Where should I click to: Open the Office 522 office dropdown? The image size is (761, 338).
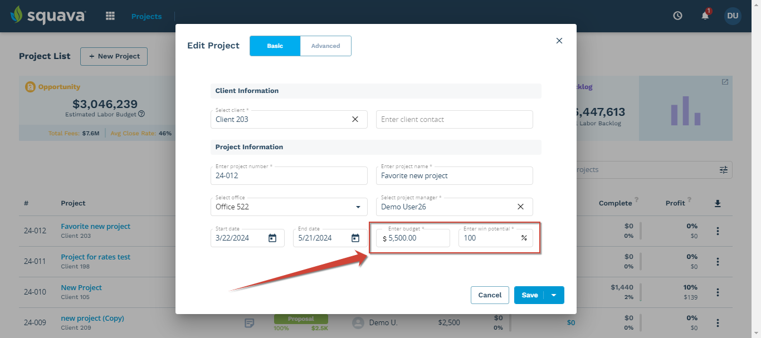[358, 207]
